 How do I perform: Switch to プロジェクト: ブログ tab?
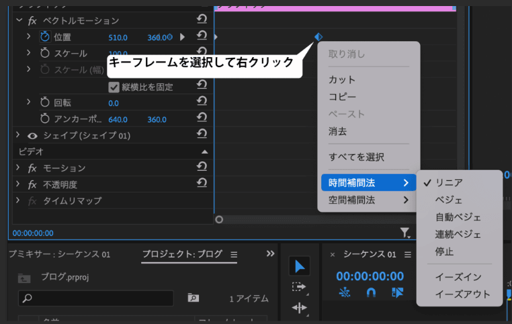[x=181, y=254]
